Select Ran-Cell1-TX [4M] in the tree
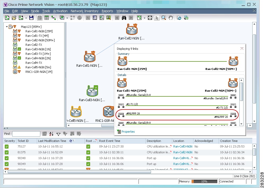265x188 pixels. tap(37, 36)
